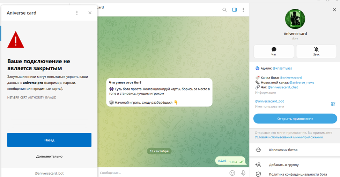Click the similar bots robot icon
This screenshot has height=177, width=340.
tap(258, 150)
